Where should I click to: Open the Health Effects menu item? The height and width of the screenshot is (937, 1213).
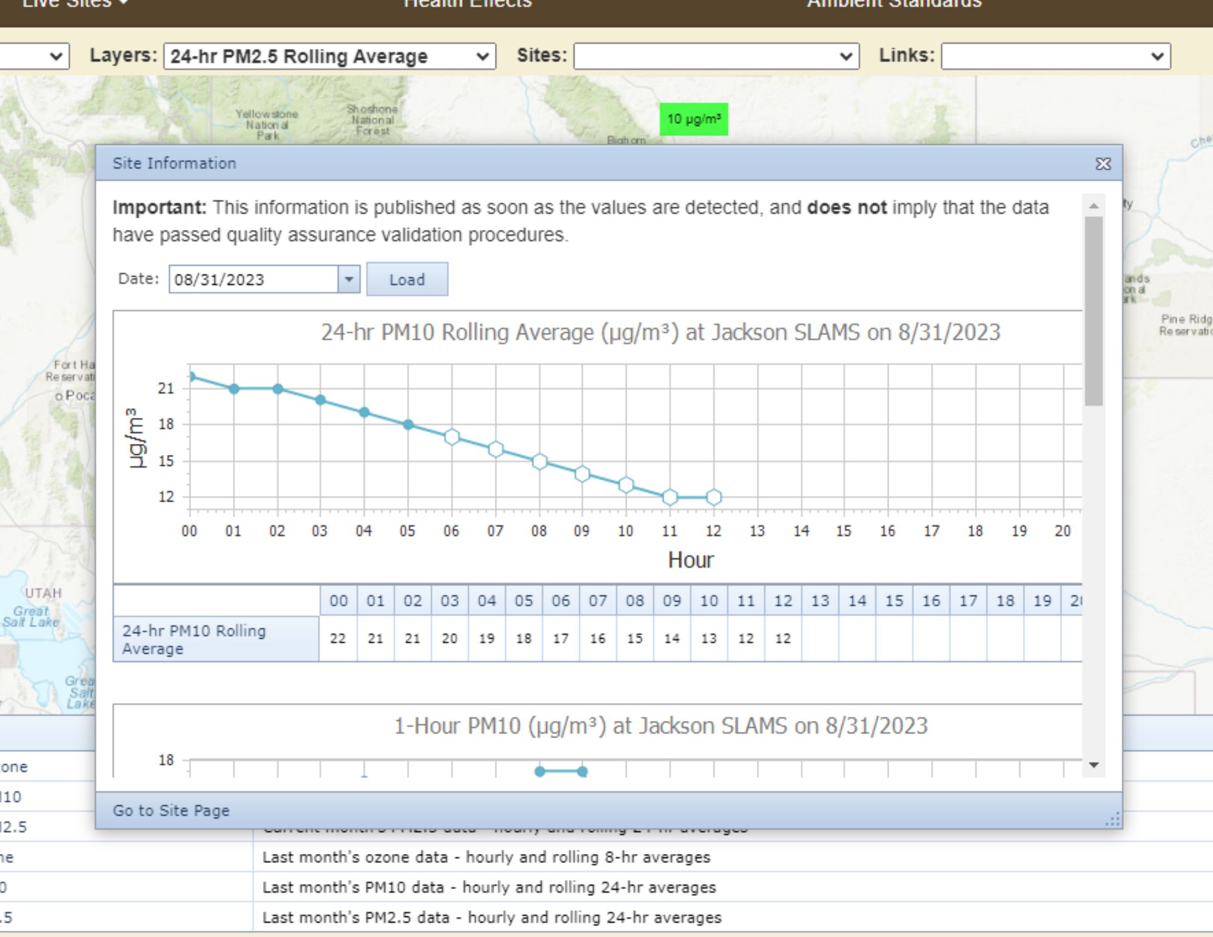coord(468,3)
